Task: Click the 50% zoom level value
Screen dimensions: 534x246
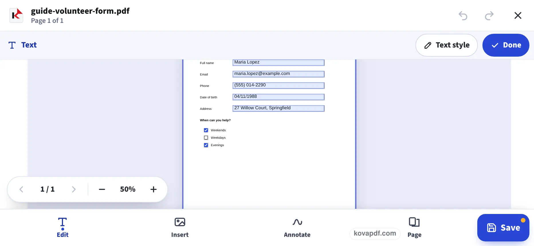Action: [x=128, y=189]
